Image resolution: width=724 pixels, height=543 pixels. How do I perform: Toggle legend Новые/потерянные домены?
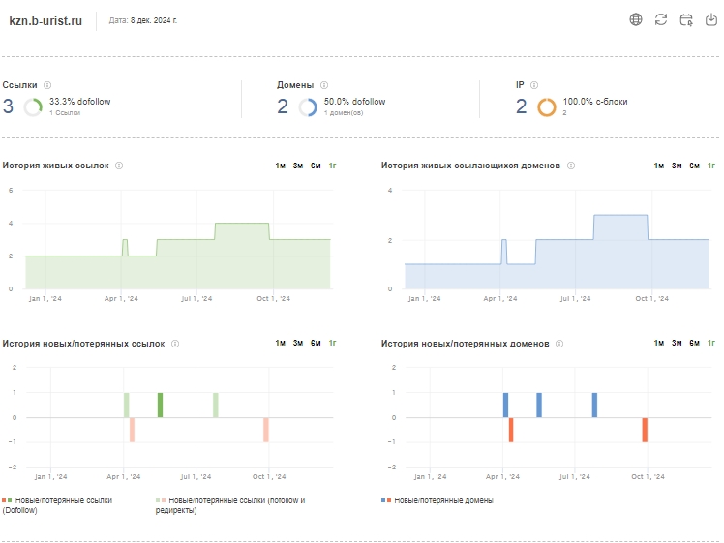point(437,500)
